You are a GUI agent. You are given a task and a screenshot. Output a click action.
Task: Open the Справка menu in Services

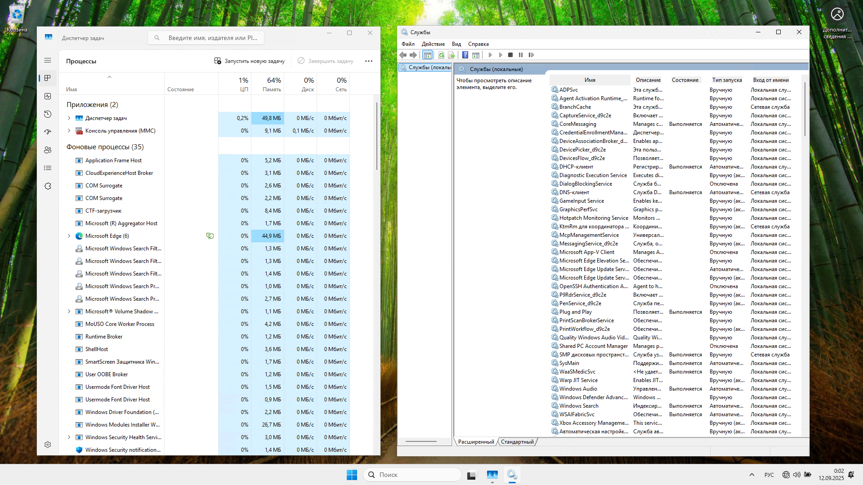coord(478,44)
